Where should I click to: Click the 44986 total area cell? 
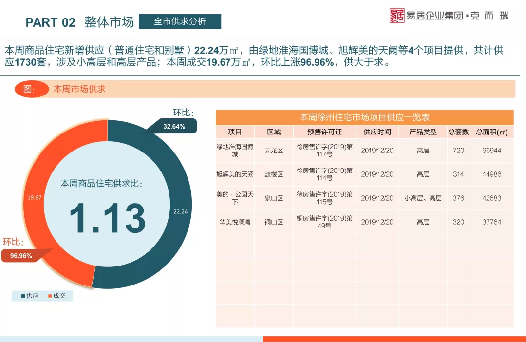(x=492, y=174)
